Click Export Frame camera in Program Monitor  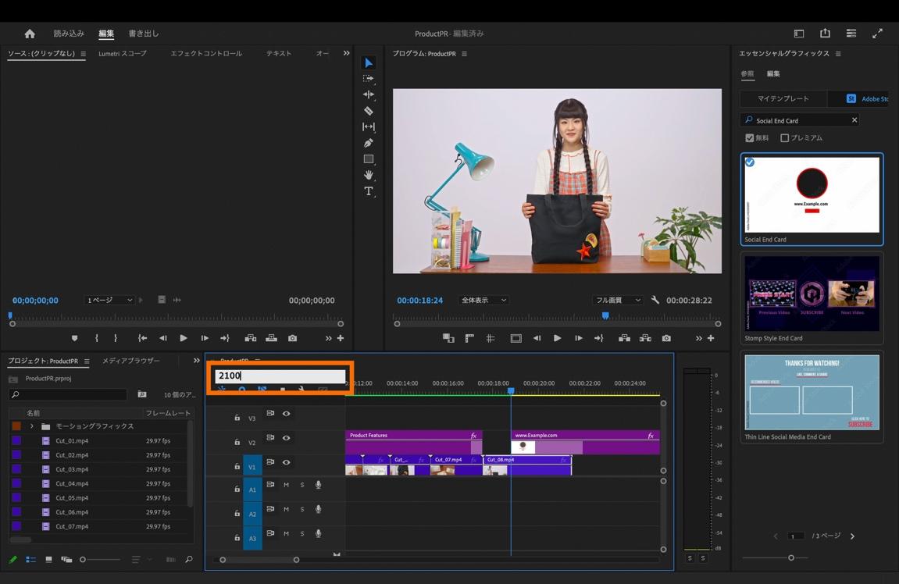point(666,338)
